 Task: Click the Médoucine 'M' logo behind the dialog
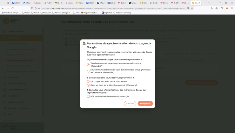click(x=6, y=21)
